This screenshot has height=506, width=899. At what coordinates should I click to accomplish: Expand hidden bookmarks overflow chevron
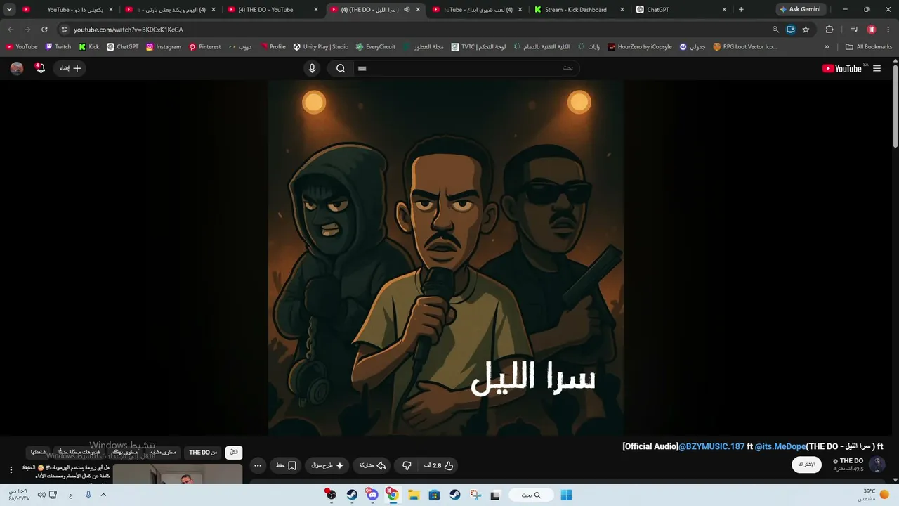point(827,47)
